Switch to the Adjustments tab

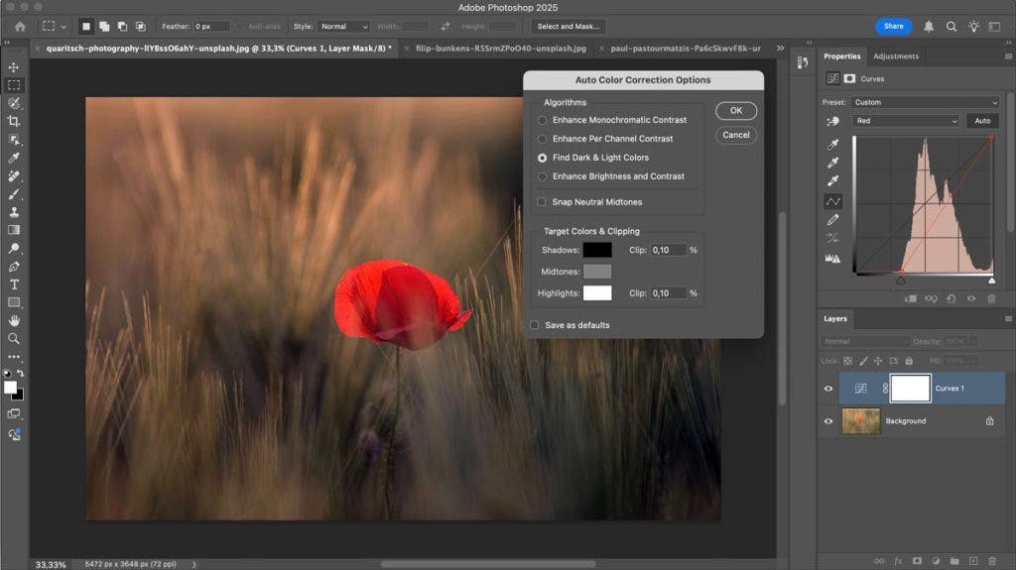[x=896, y=57]
